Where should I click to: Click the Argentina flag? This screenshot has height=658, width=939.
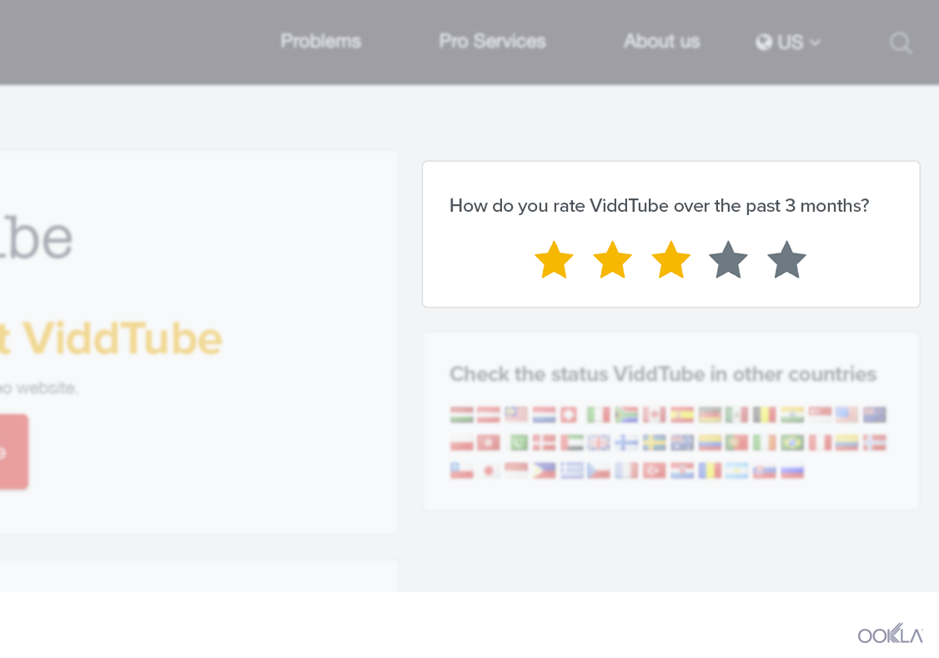(736, 470)
